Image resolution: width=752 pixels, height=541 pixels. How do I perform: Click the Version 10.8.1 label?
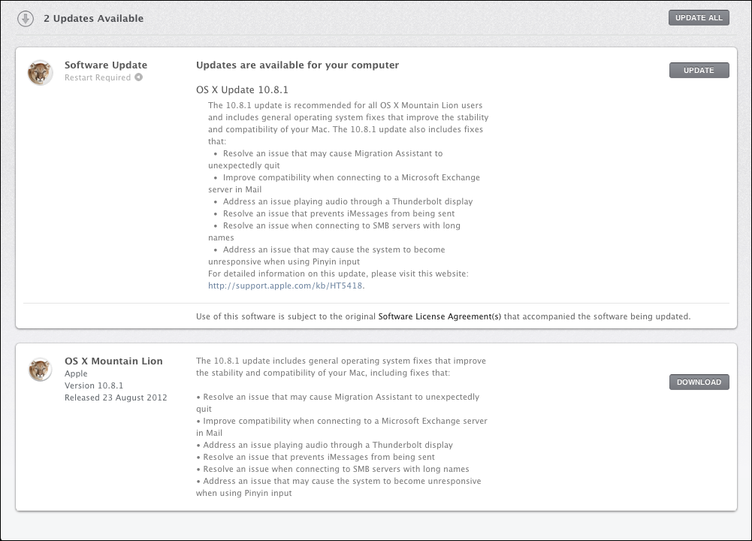point(94,385)
